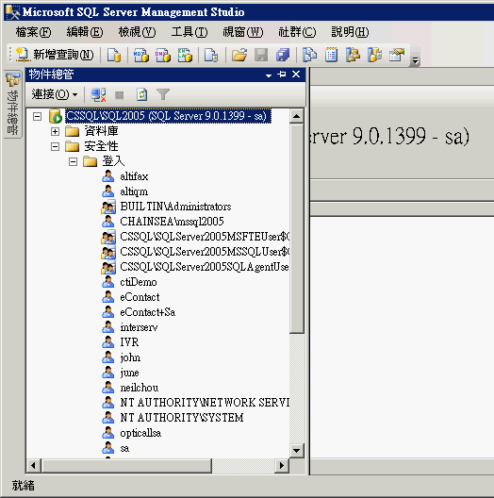The width and height of the screenshot is (494, 498).
Task: Select the 資料庫 folder
Action: click(x=101, y=131)
